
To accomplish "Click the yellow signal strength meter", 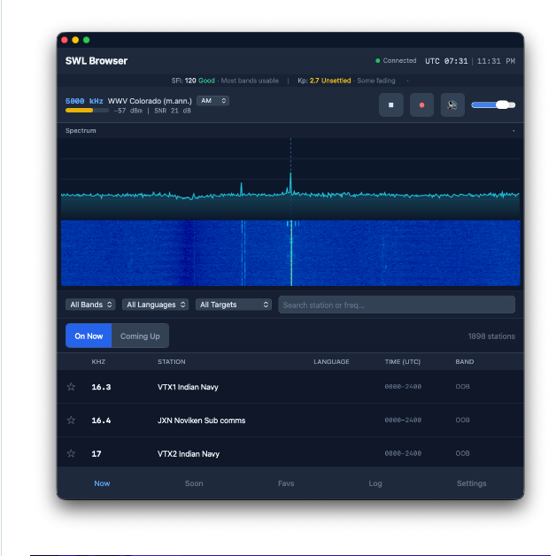I will tap(87, 111).
